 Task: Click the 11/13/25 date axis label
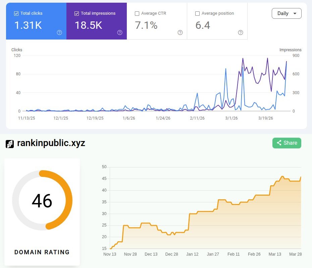pos(27,118)
